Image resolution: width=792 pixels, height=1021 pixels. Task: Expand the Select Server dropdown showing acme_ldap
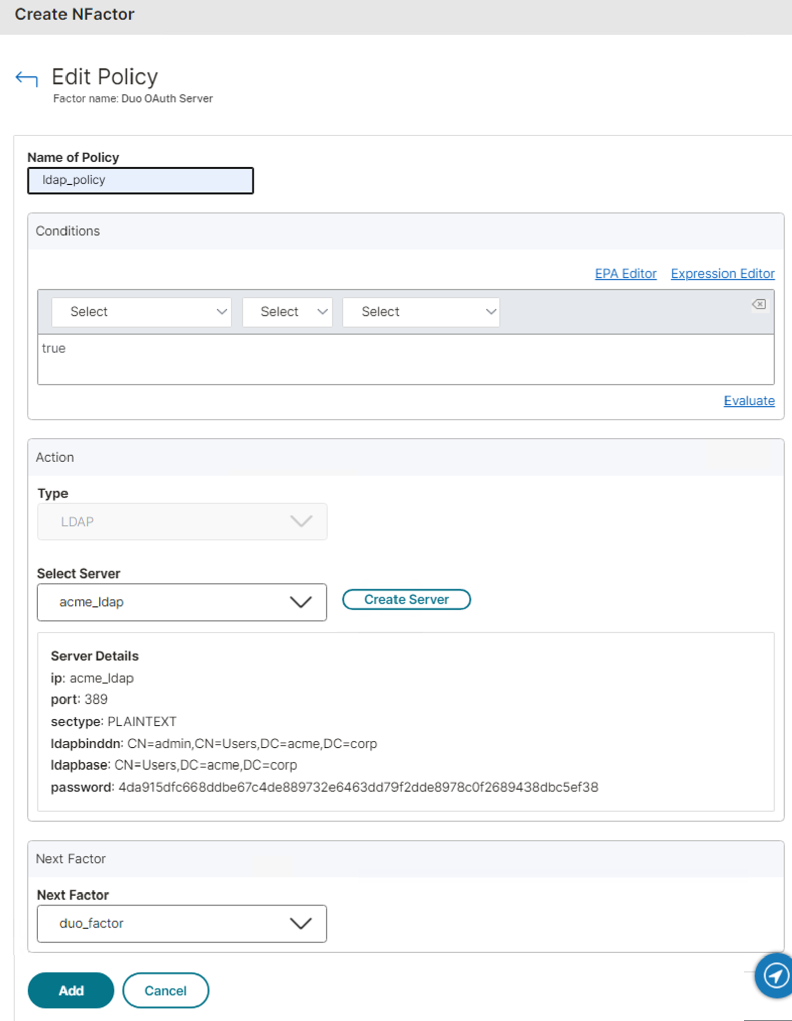click(x=182, y=602)
